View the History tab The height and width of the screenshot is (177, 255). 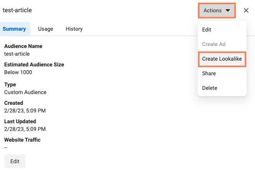coord(74,29)
